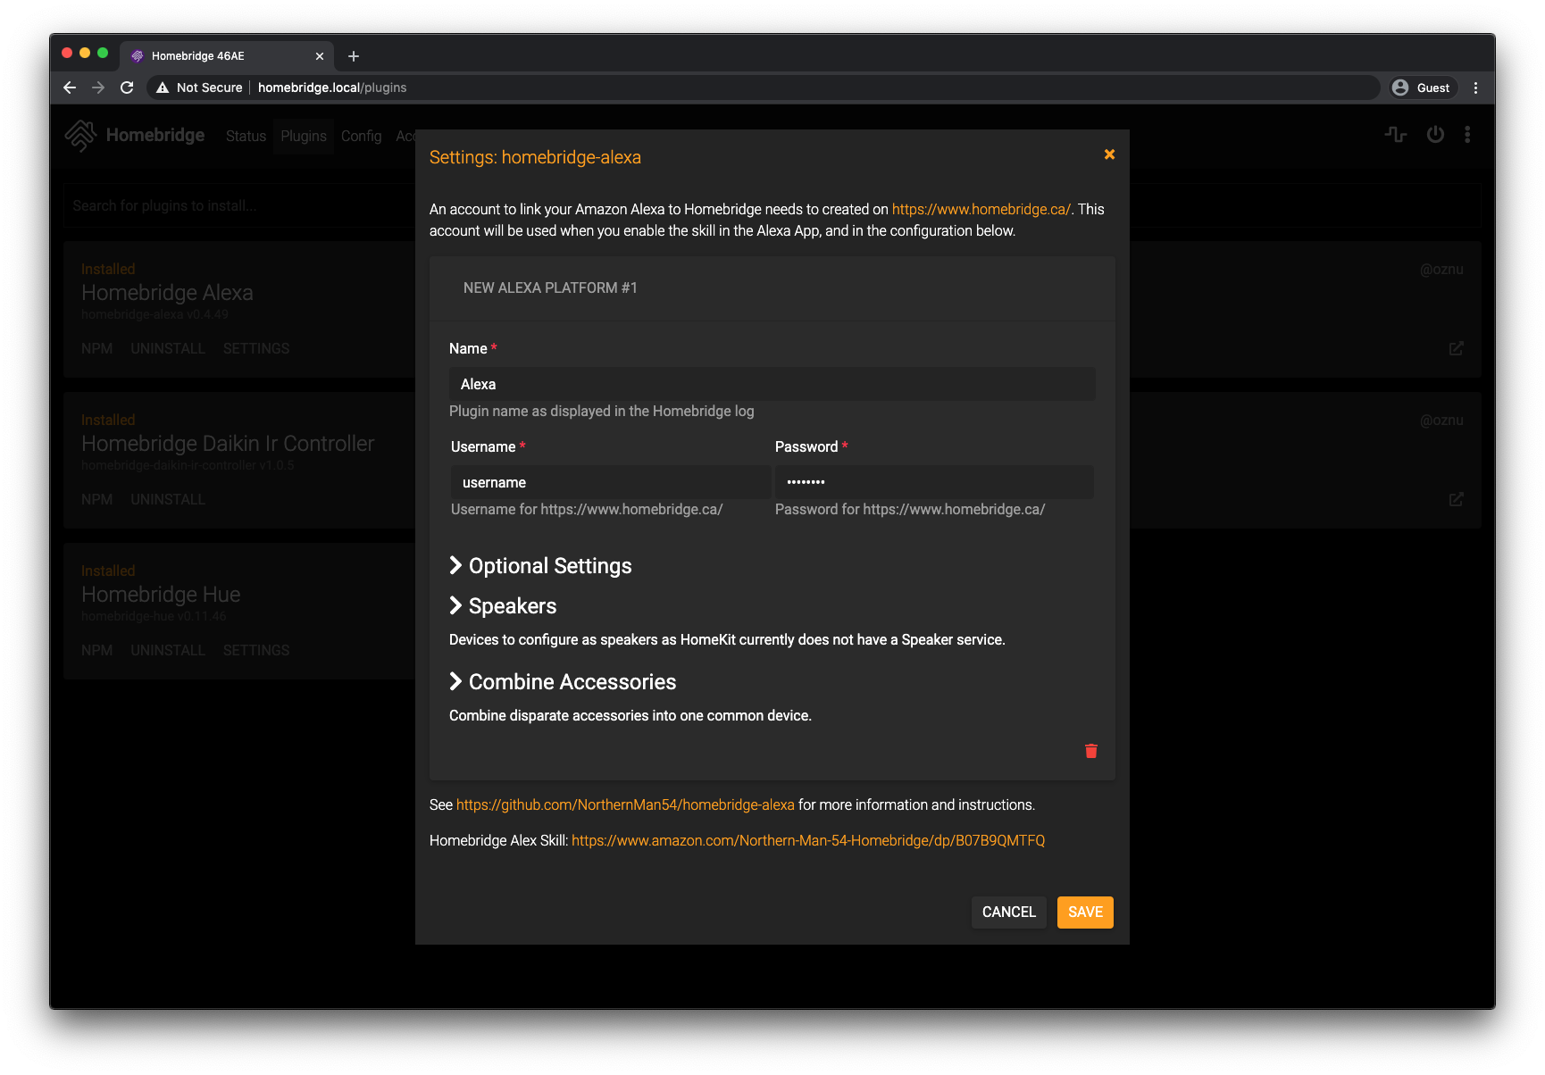Open the Homebridge logs viewer icon

(x=1395, y=134)
